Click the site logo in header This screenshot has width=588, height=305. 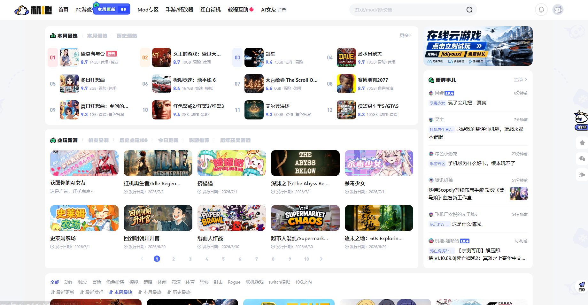pos(33,10)
